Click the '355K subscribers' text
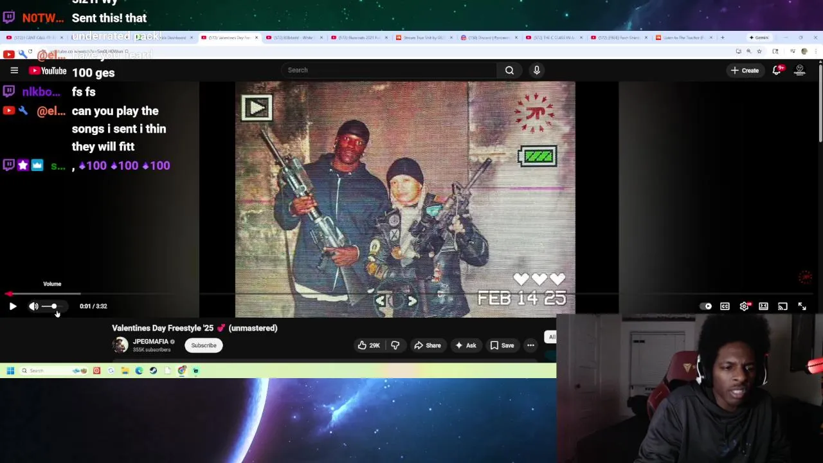The height and width of the screenshot is (463, 823). [x=152, y=350]
